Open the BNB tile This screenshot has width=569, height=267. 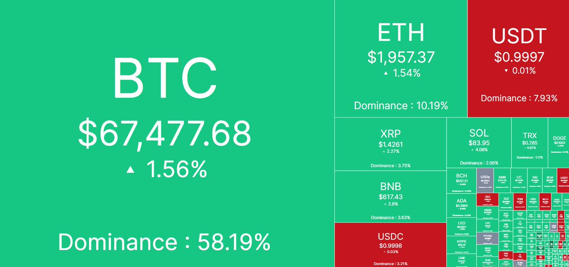click(390, 196)
